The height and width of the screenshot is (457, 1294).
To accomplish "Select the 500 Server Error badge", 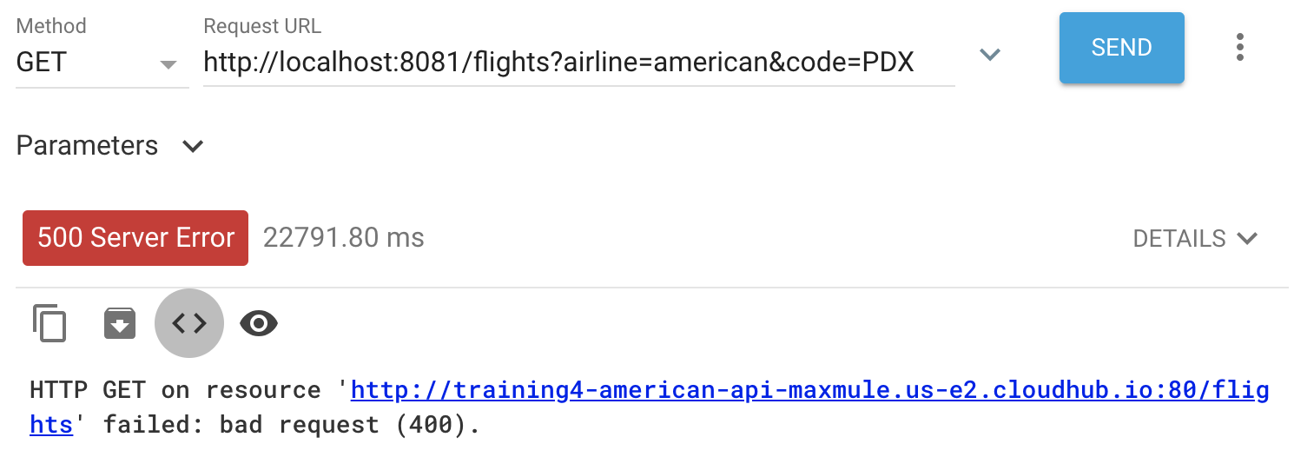I will pos(135,238).
